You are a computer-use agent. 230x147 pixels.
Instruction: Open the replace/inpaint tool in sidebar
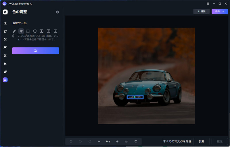click(x=5, y=31)
